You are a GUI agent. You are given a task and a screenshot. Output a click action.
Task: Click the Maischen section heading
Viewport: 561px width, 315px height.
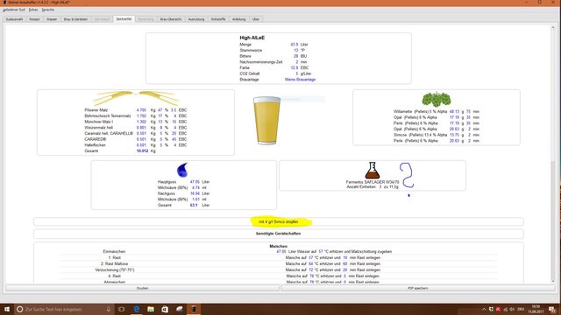pos(279,247)
